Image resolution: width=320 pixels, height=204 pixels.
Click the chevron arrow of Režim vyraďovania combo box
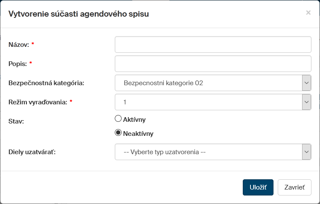306,102
